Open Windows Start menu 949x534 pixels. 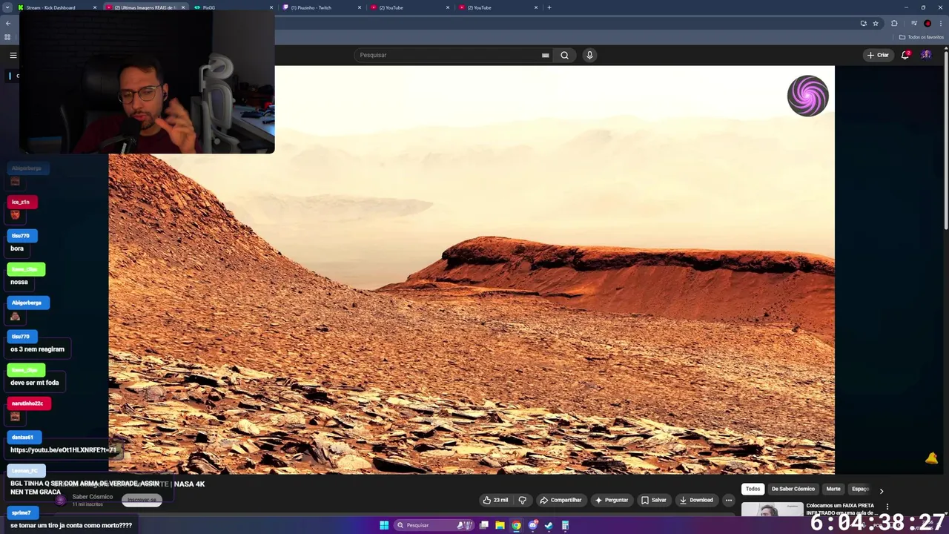pyautogui.click(x=384, y=525)
